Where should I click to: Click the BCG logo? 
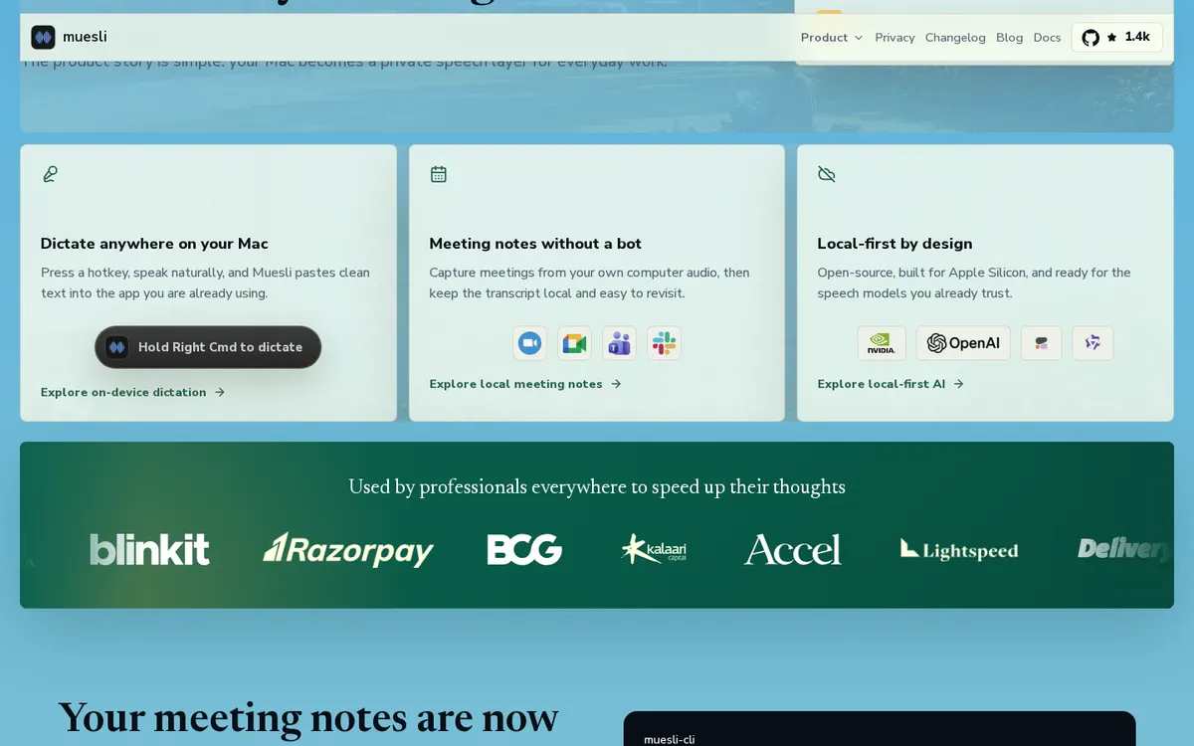point(524,549)
